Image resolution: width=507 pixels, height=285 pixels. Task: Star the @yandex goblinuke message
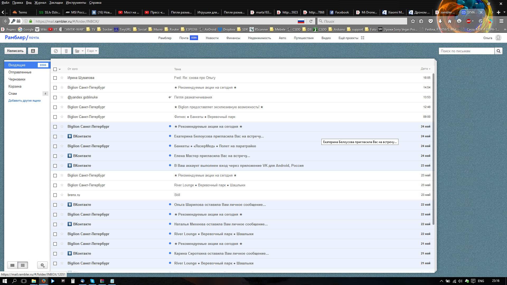tap(62, 97)
